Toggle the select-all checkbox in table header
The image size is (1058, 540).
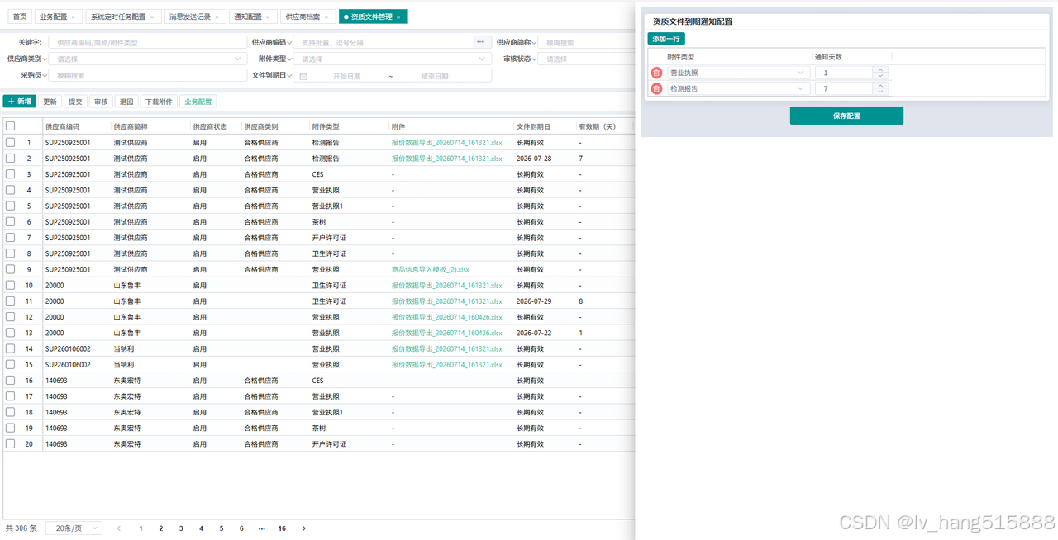point(10,126)
